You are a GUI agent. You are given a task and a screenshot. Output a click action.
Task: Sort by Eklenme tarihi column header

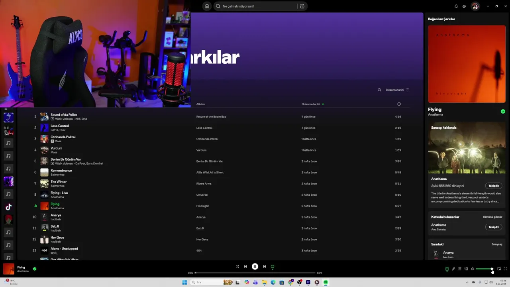(x=313, y=104)
